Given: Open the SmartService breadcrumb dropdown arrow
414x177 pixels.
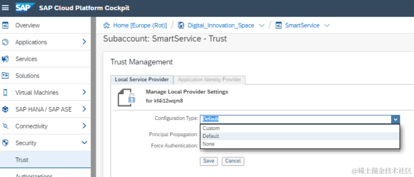Looking at the screenshot, I should pos(327,25).
